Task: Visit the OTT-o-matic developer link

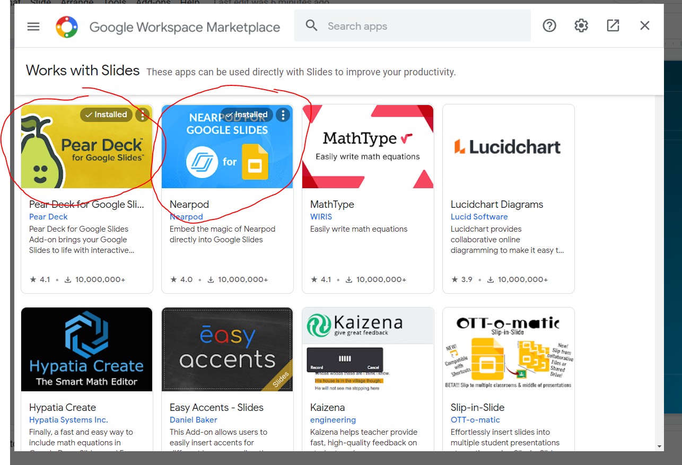Action: [476, 420]
